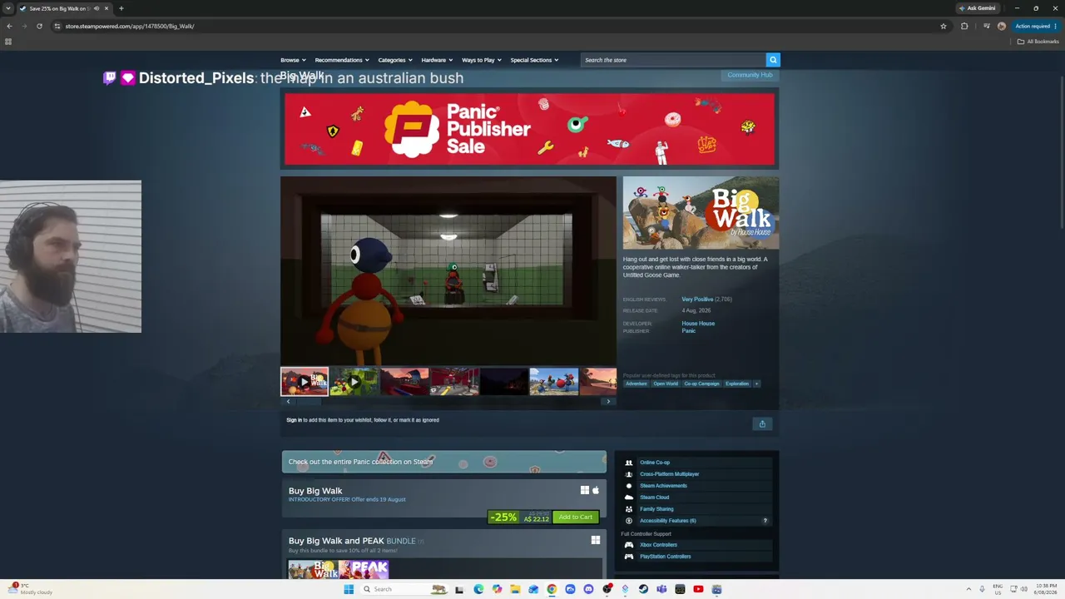
Task: Click the Family Sharing link
Action: pos(657,509)
